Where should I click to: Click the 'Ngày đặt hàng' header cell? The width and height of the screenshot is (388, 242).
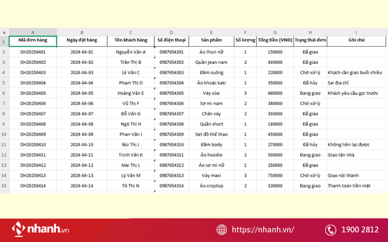click(x=82, y=41)
